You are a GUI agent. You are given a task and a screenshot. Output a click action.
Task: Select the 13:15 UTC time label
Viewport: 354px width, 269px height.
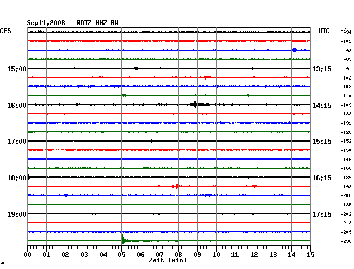(322, 69)
